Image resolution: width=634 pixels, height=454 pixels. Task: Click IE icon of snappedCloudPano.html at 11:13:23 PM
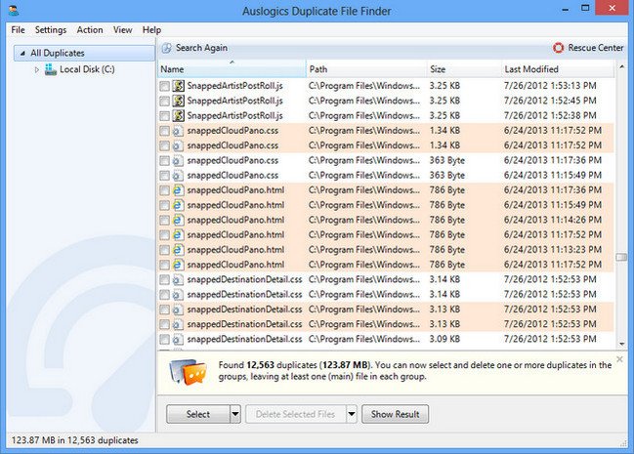[x=178, y=250]
